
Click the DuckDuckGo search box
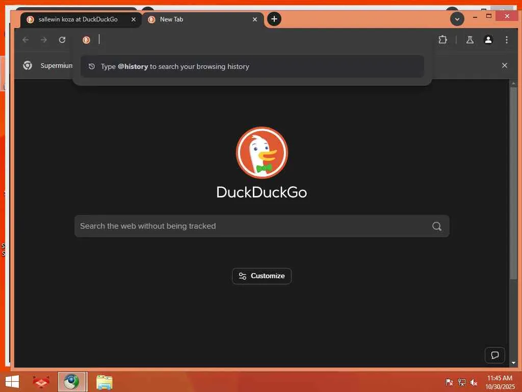point(262,226)
